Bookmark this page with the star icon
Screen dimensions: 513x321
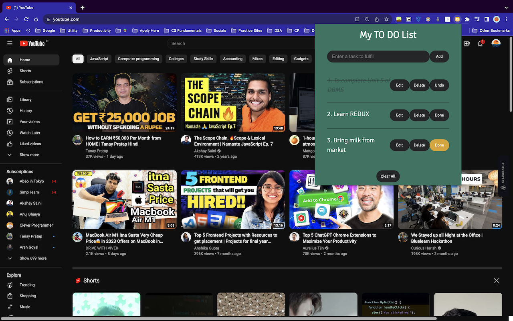(x=386, y=19)
